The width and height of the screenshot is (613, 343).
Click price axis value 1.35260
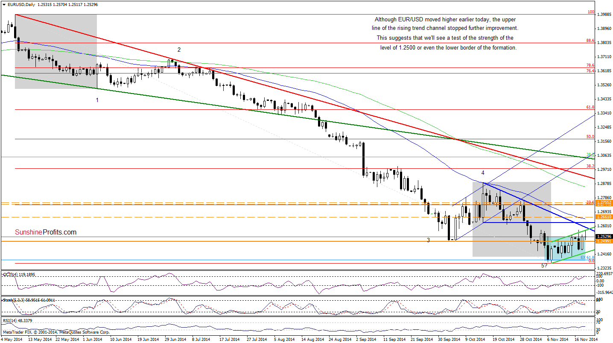[x=604, y=85]
